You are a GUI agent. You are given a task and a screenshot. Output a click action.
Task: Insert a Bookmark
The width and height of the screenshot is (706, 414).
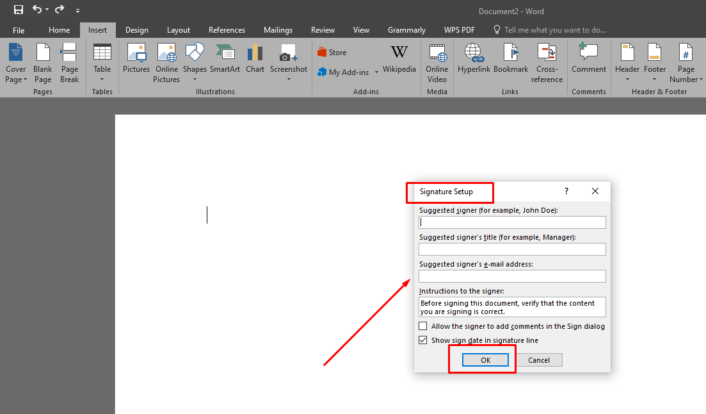510,62
